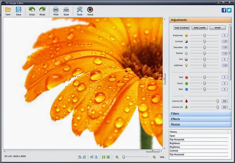Click the image horizontal scrollbar thumb

click(x=153, y=151)
